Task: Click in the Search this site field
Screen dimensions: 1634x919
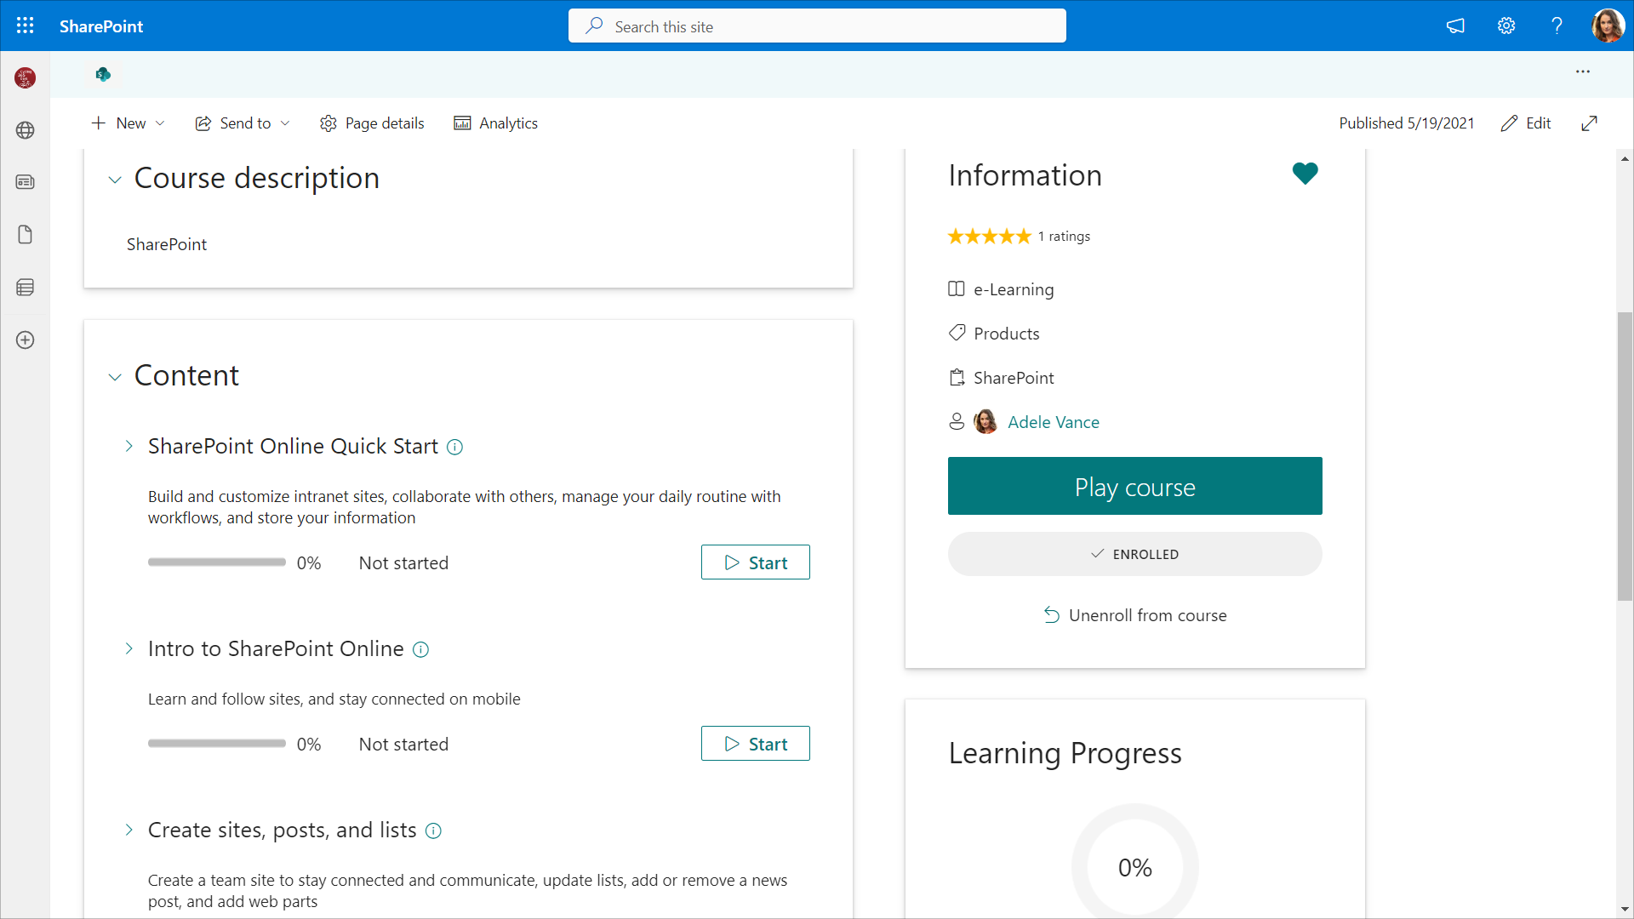Action: pos(817,26)
